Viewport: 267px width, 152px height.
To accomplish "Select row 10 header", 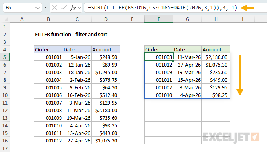I will (x=5, y=95).
